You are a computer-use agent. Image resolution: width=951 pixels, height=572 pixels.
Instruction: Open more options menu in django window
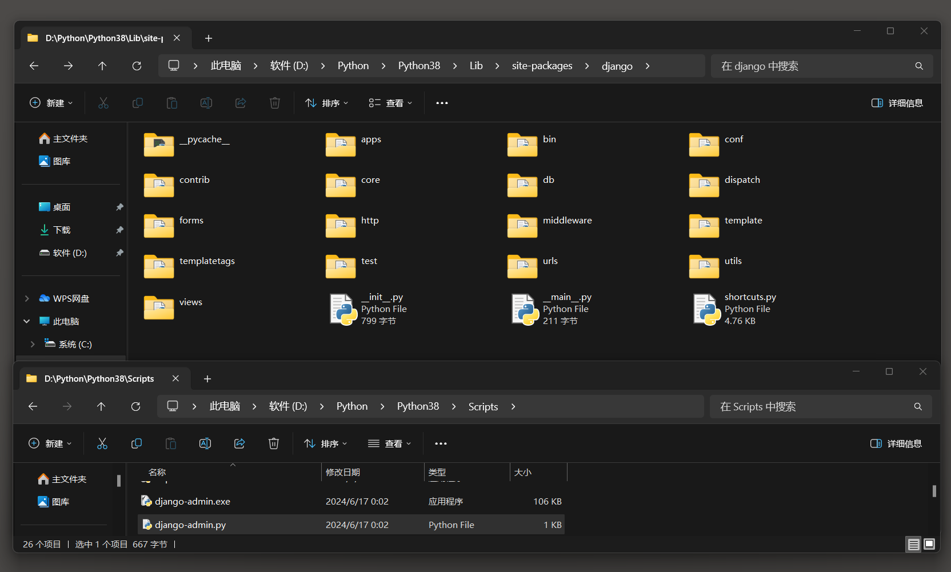pyautogui.click(x=442, y=103)
